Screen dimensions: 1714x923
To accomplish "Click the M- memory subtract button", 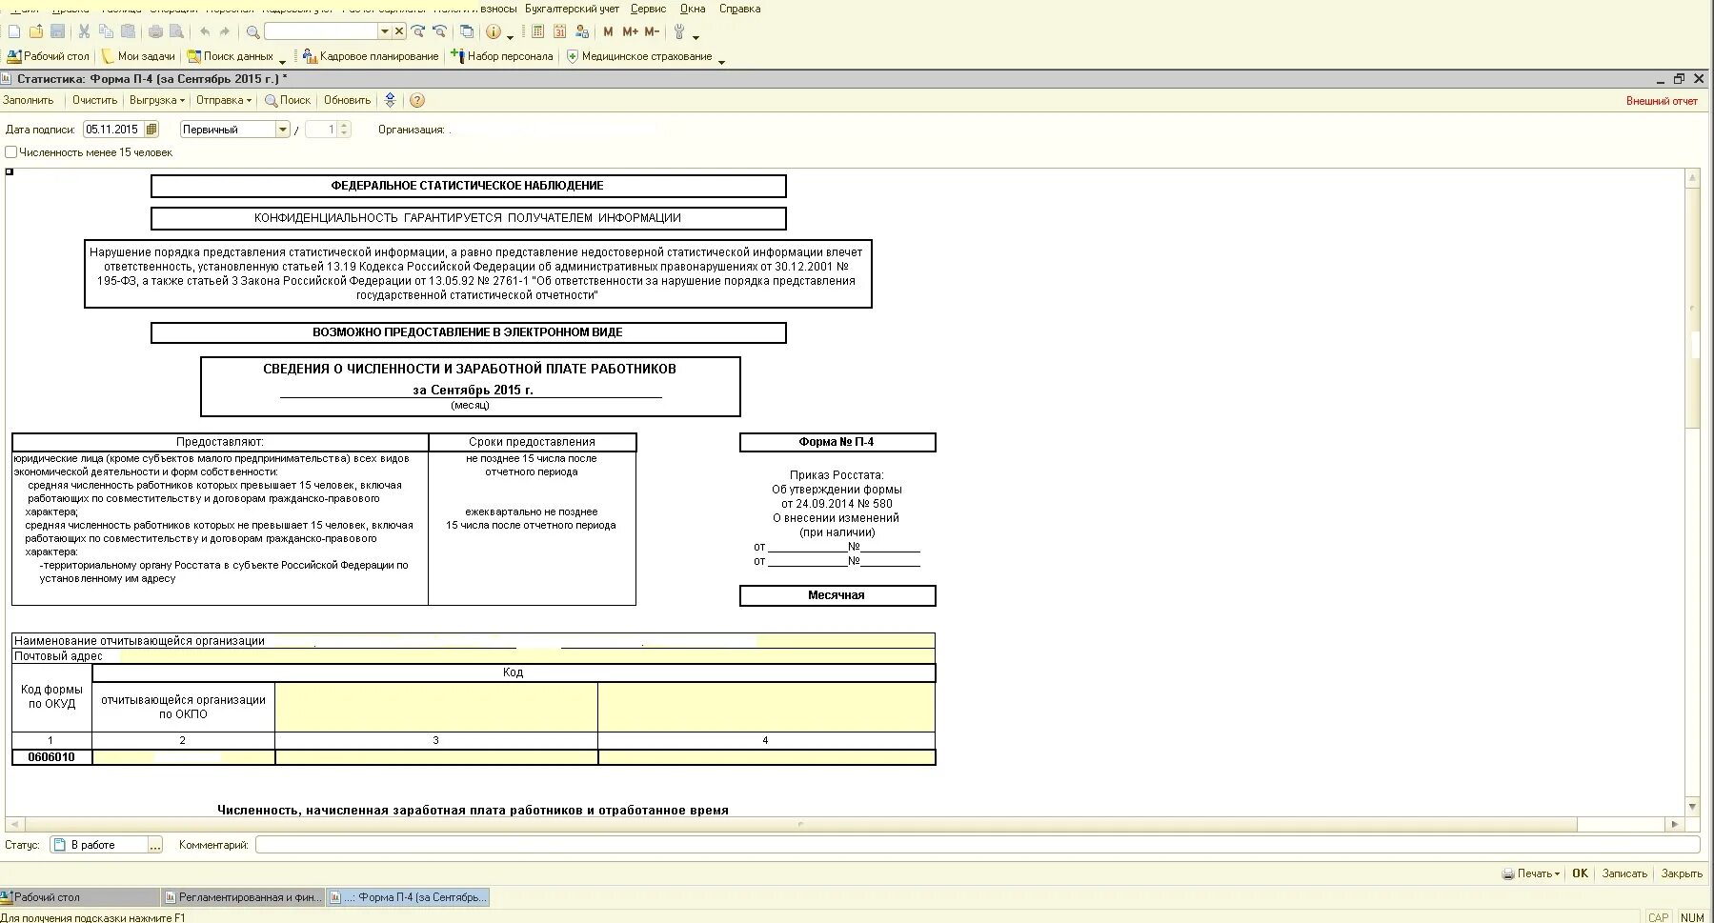I will [652, 31].
